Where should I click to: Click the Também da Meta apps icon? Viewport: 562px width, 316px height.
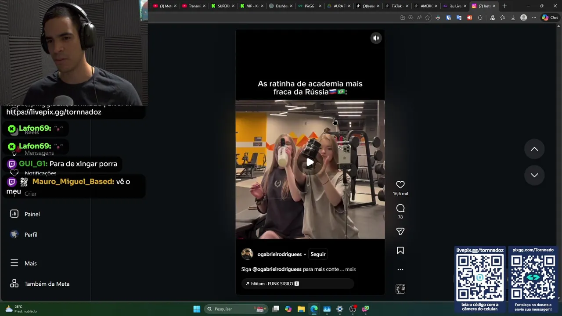coord(14,284)
